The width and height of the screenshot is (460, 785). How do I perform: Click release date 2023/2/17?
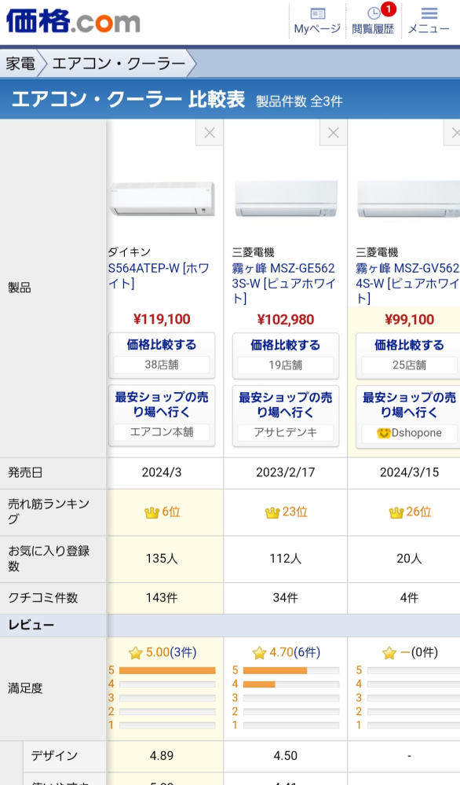click(x=286, y=472)
